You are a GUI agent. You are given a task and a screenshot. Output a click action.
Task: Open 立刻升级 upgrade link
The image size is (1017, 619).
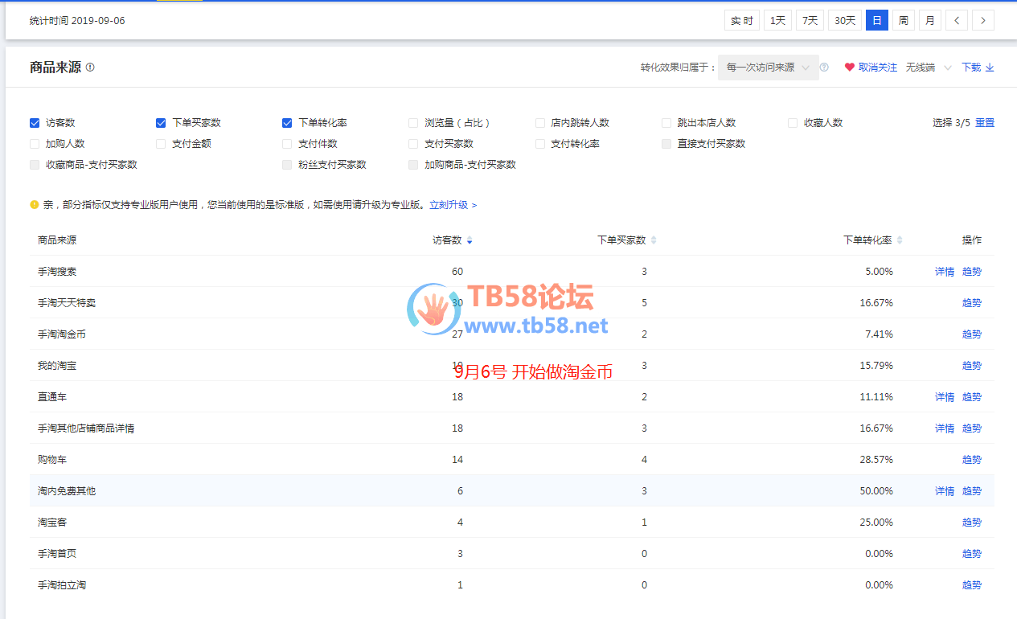[x=453, y=205]
